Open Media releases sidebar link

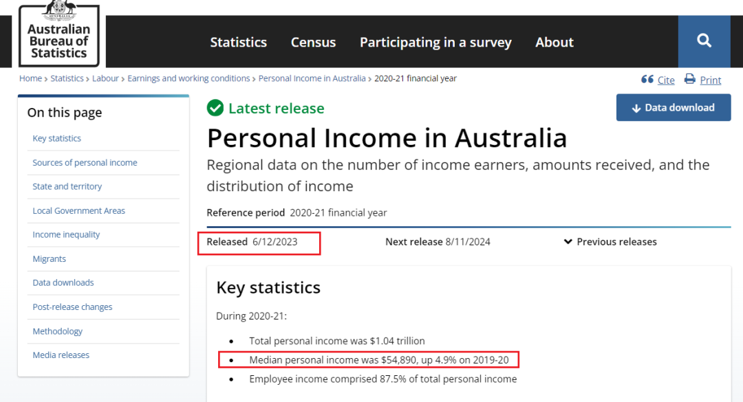click(61, 355)
